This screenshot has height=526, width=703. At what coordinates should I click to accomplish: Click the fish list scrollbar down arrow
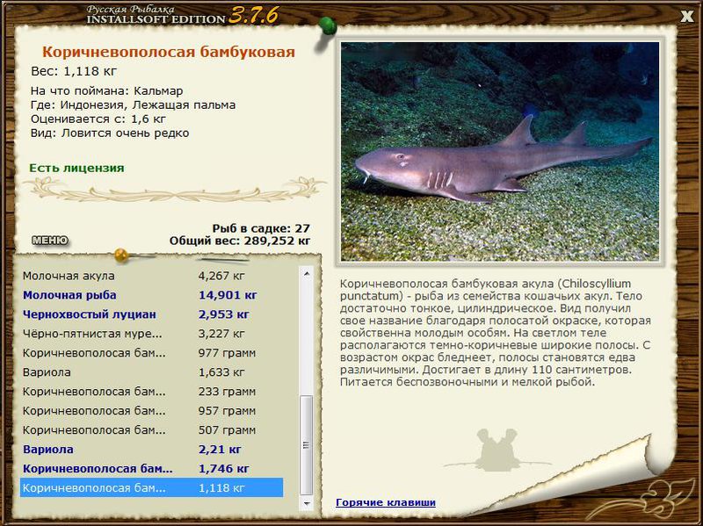(307, 503)
